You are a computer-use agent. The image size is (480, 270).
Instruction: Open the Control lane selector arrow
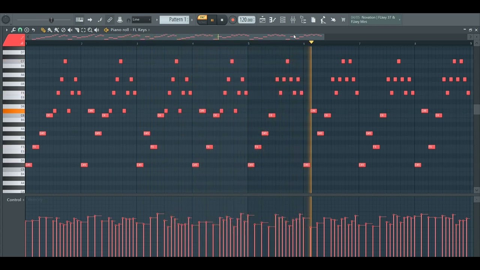(24, 199)
